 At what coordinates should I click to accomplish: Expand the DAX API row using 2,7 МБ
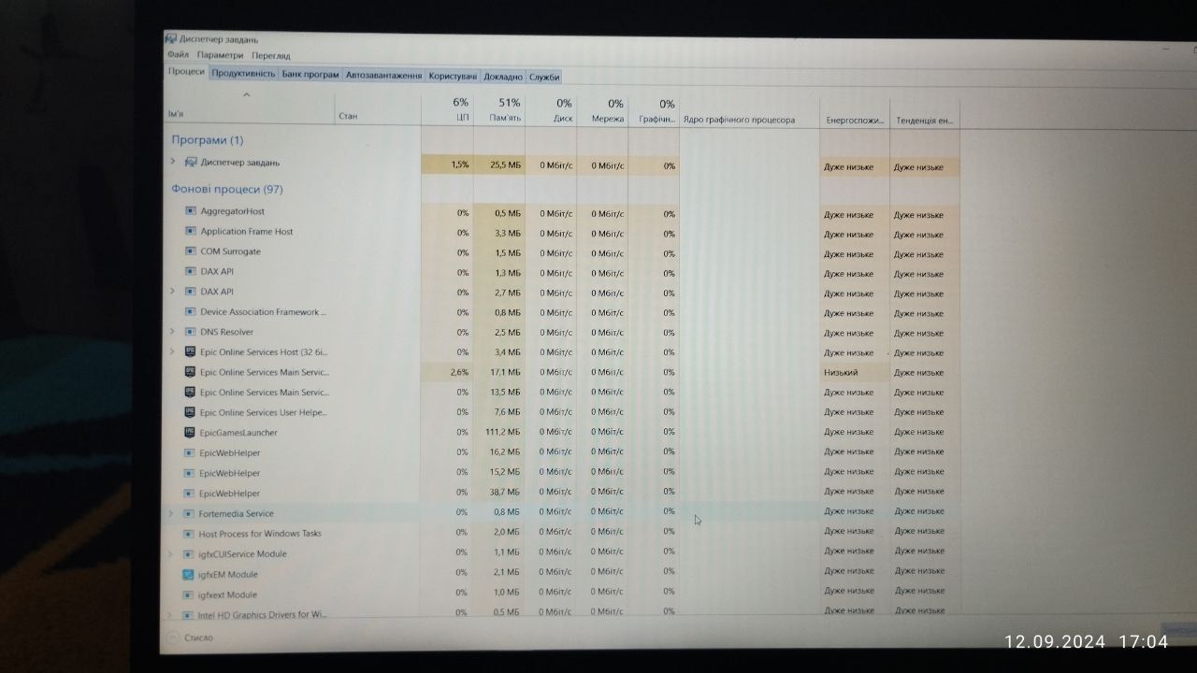tap(173, 292)
